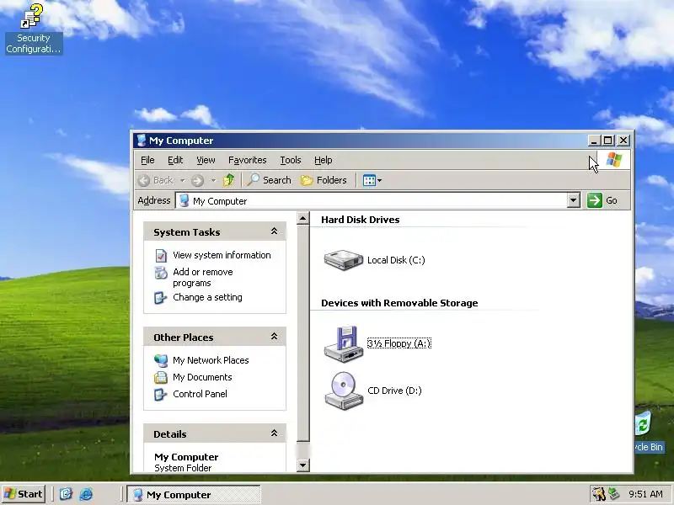The width and height of the screenshot is (674, 505).
Task: Go to My Network Places link
Action: [211, 360]
